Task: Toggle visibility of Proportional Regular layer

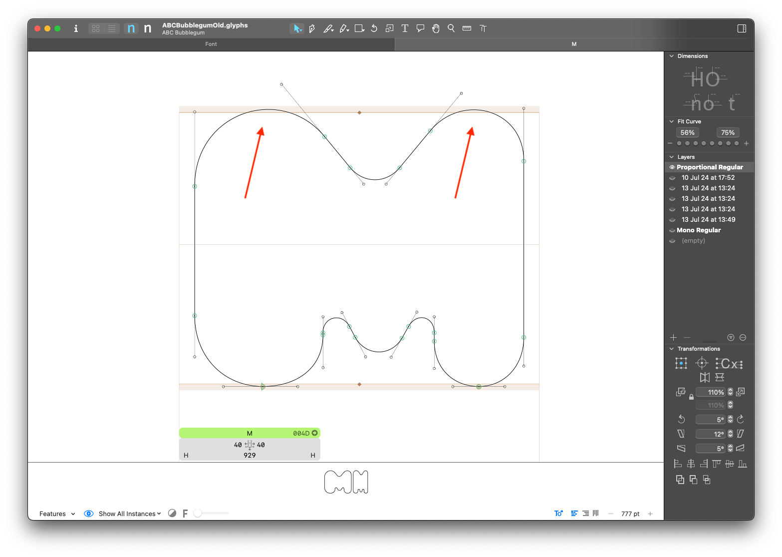Action: pyautogui.click(x=672, y=167)
